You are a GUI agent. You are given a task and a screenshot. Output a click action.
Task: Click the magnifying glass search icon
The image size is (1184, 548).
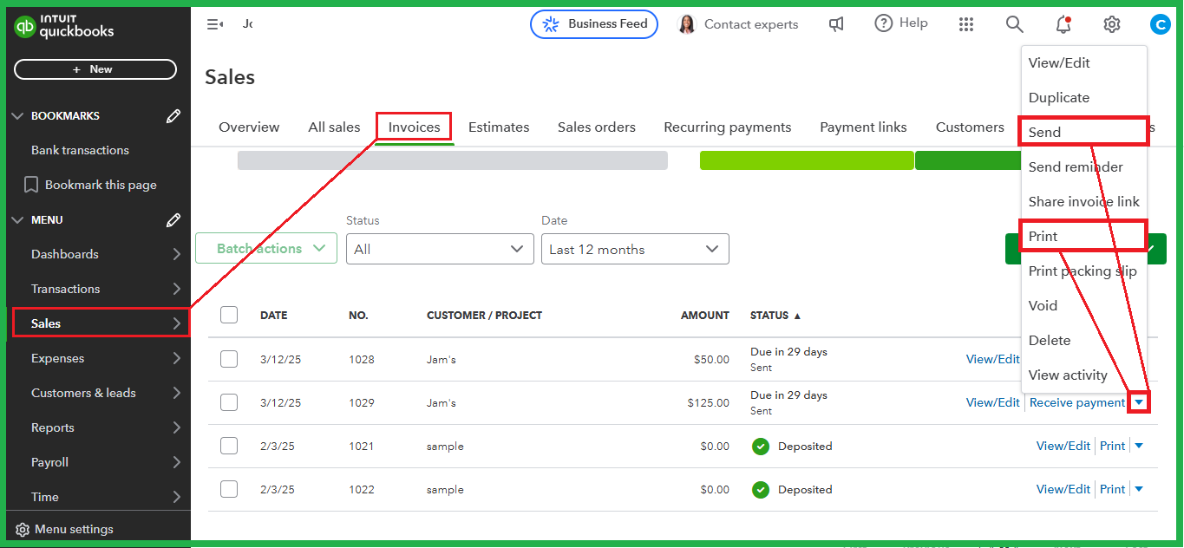[x=1015, y=24]
